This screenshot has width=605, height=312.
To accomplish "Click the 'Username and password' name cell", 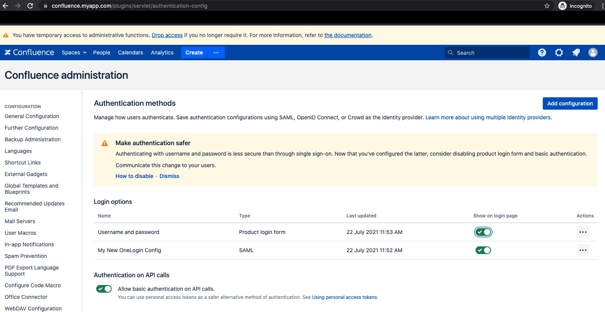I will [129, 232].
